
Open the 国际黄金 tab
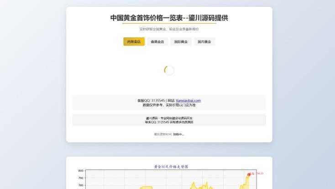point(181,41)
